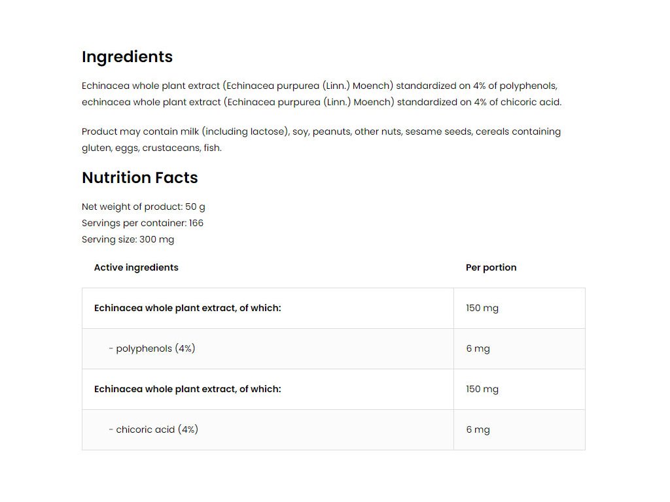Click the first 150 mg portion value
The image size is (670, 502).
click(482, 309)
